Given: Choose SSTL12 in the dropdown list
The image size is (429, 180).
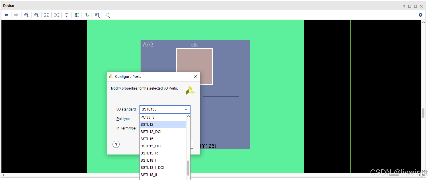Looking at the screenshot, I should coord(163,125).
